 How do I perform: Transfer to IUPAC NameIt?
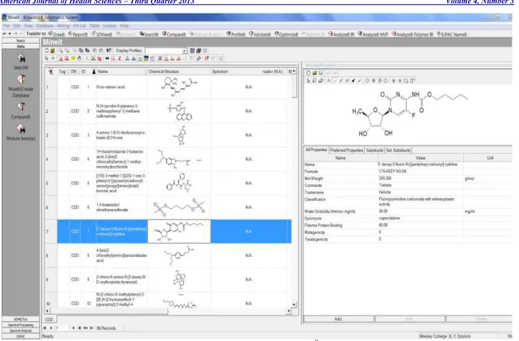(452, 34)
